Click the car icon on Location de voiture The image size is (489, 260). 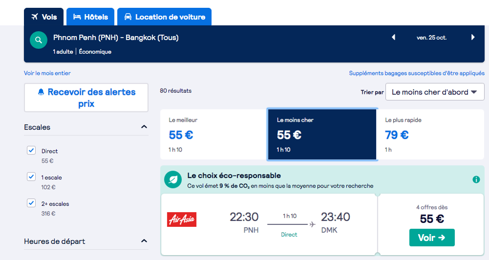coord(128,17)
